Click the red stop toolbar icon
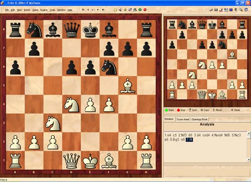The image size is (251, 182). point(145,10)
